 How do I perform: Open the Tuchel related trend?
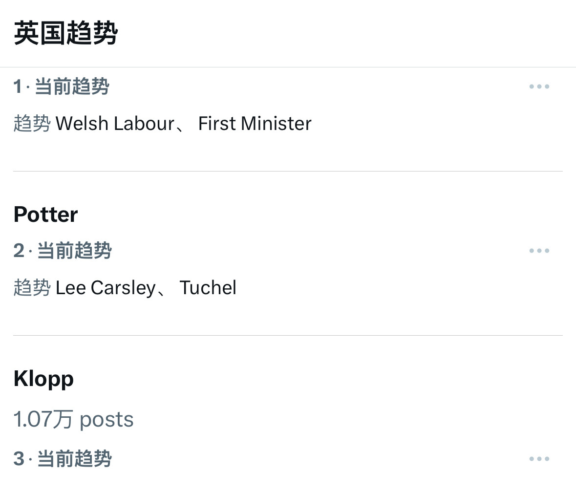[208, 288]
